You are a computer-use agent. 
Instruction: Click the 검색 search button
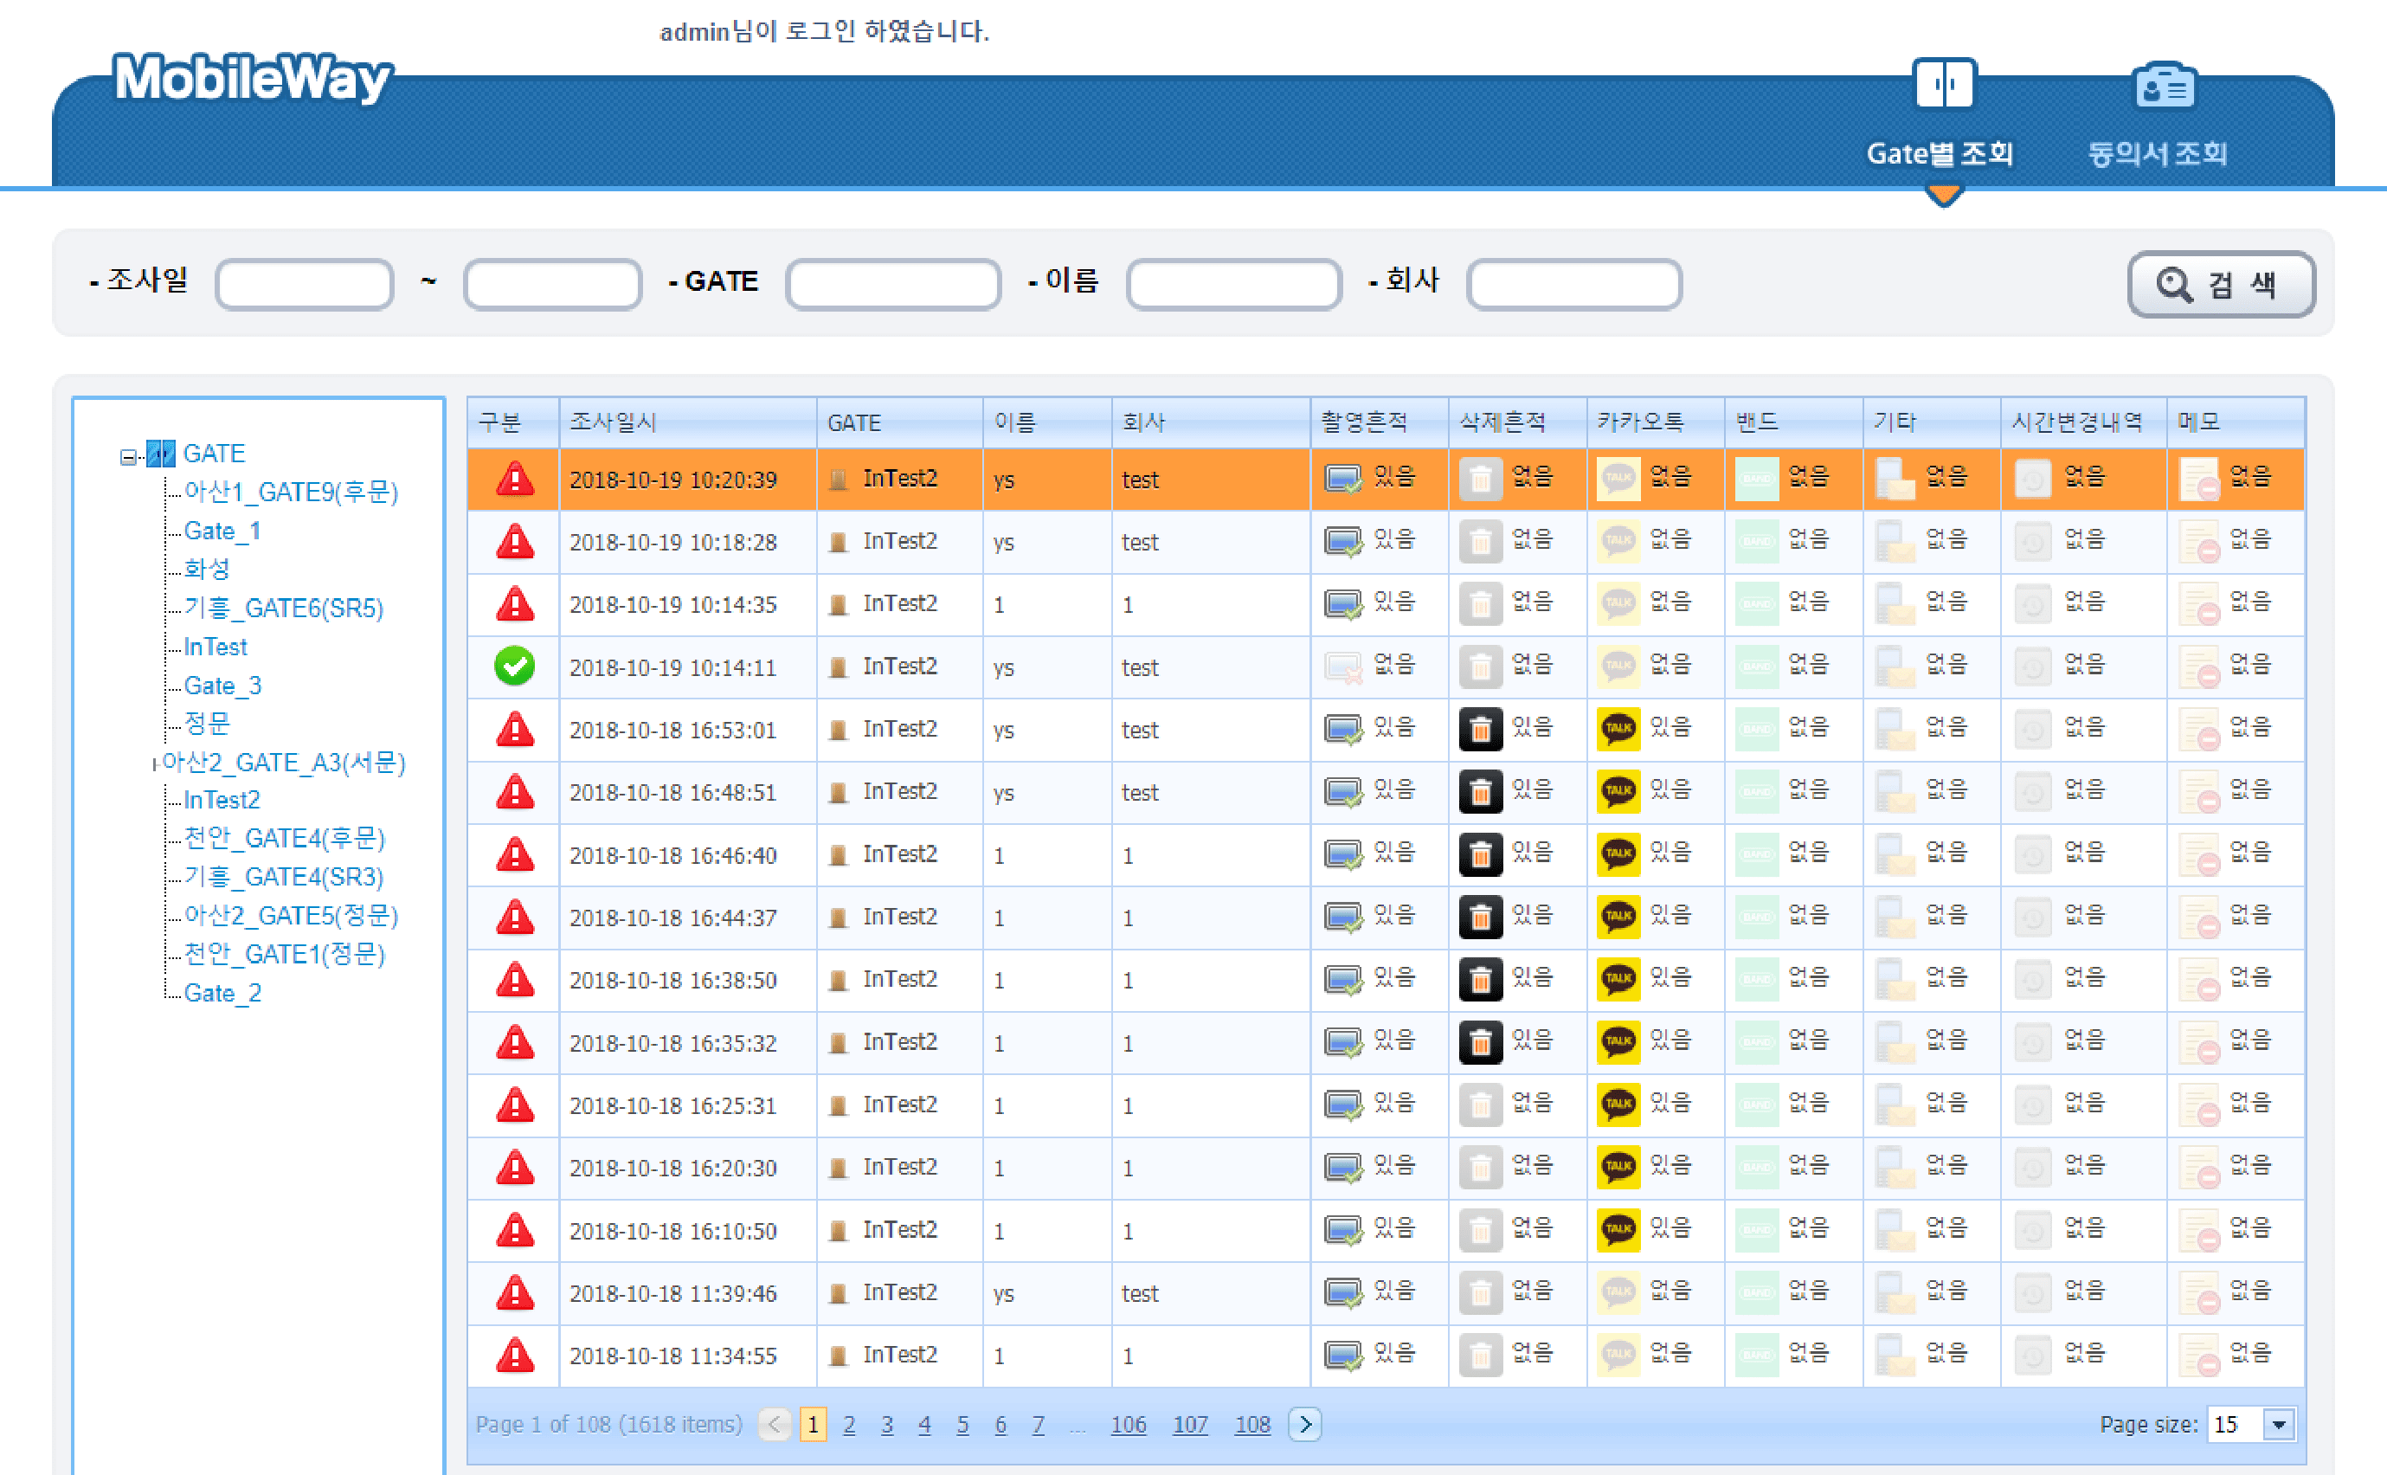click(2220, 284)
